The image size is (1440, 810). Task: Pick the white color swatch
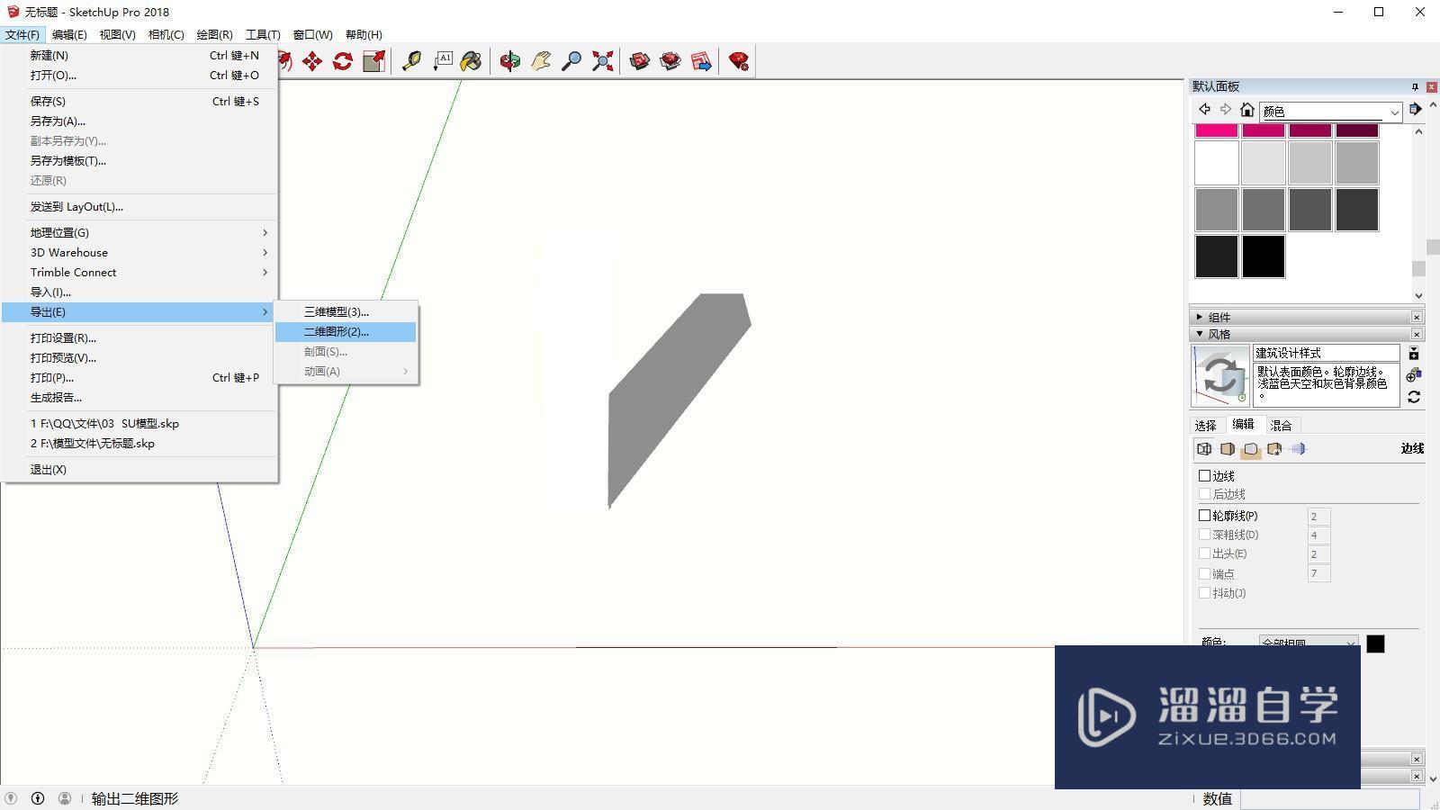pyautogui.click(x=1217, y=163)
